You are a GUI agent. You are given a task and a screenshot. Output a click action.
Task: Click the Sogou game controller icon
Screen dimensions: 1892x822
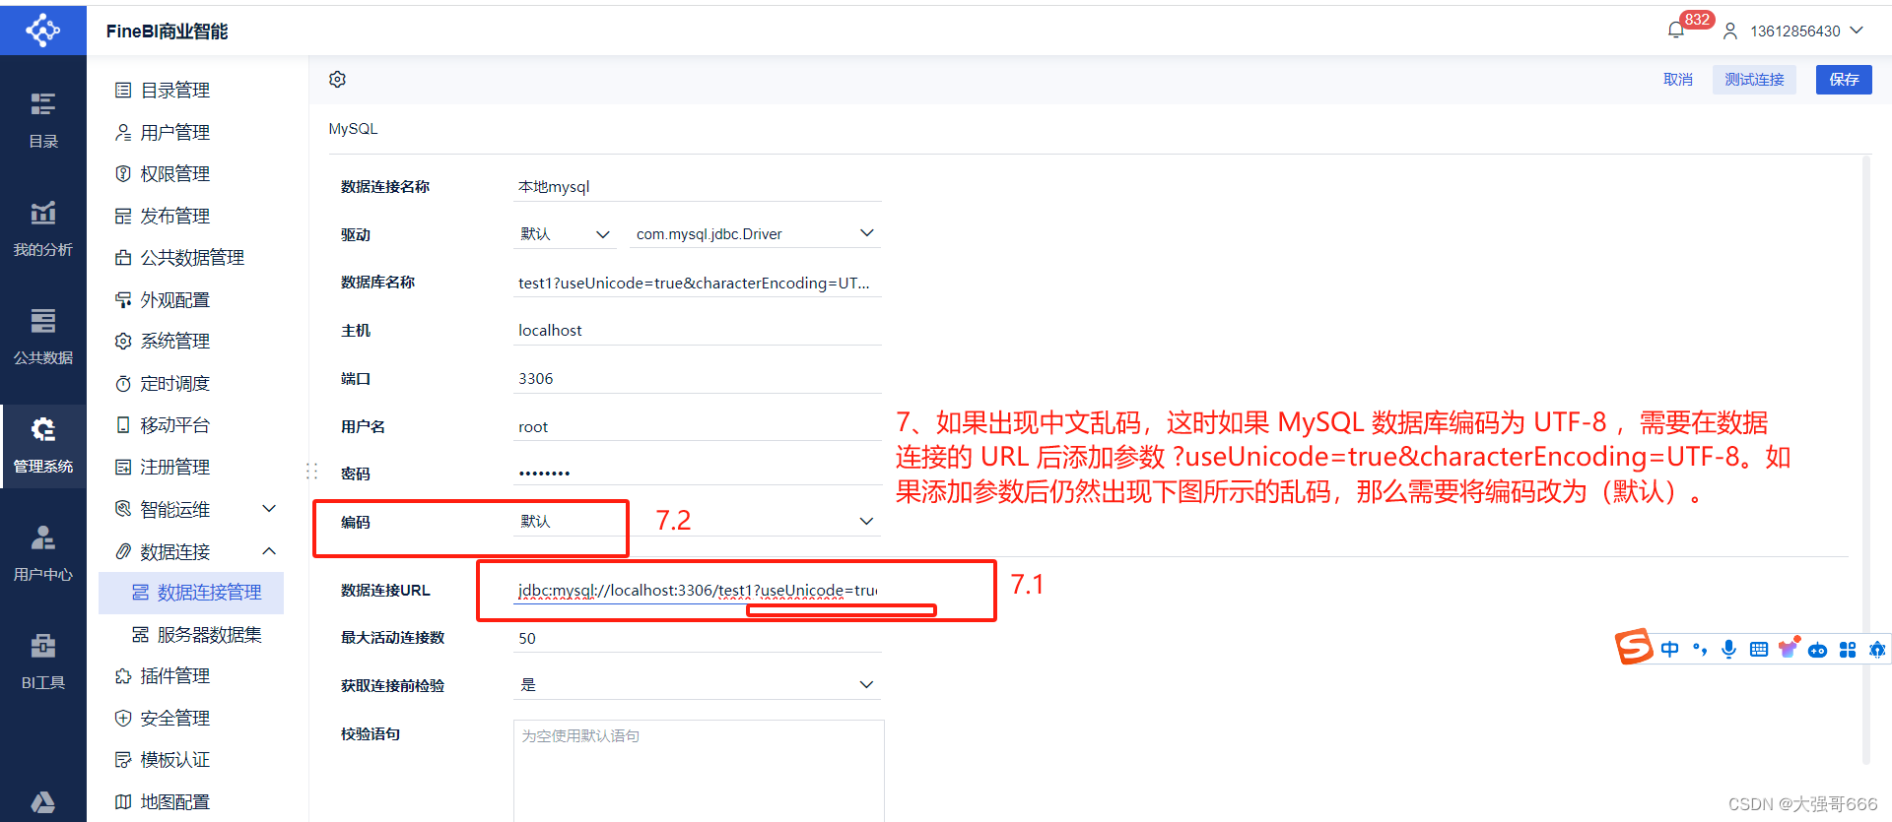(x=1818, y=650)
